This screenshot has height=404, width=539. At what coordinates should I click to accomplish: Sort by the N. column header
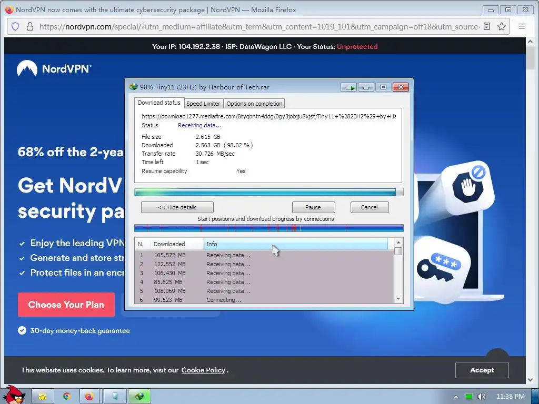(x=142, y=244)
